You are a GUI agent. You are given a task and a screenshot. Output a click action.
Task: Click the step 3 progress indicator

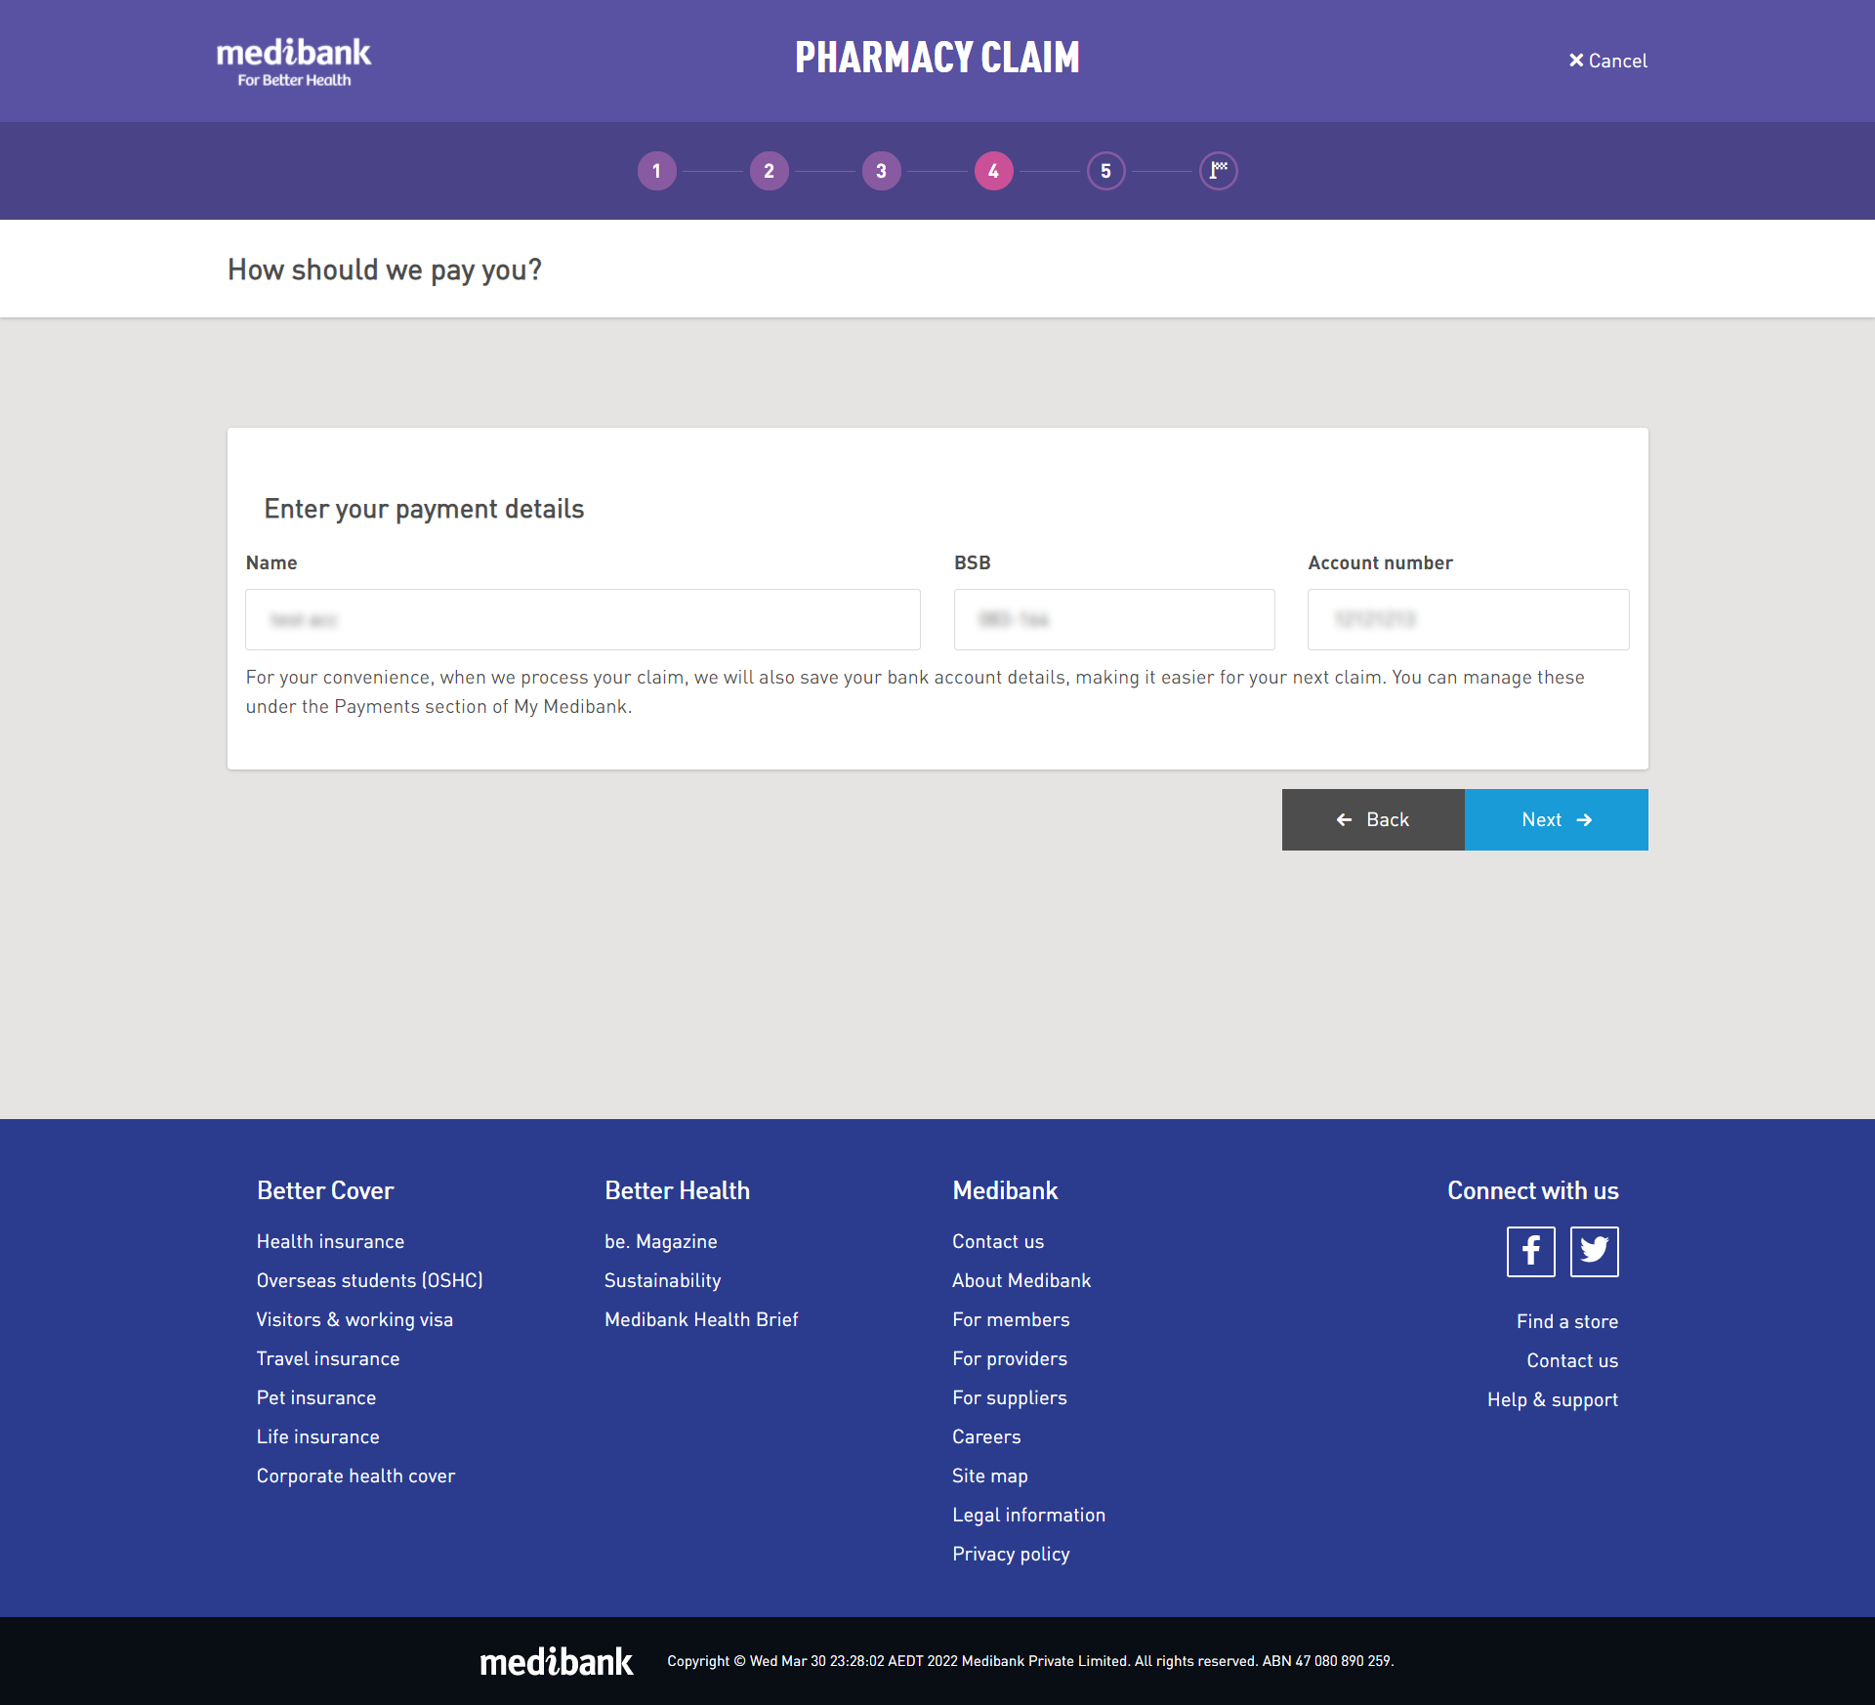click(x=880, y=170)
